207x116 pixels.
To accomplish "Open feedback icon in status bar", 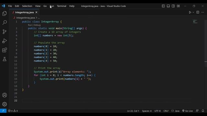I will click(x=197, y=111).
